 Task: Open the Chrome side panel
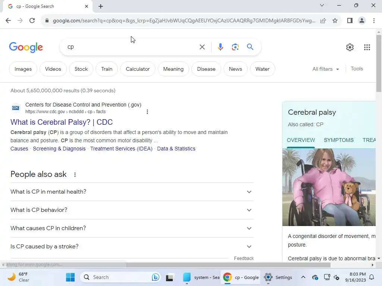[x=350, y=20]
